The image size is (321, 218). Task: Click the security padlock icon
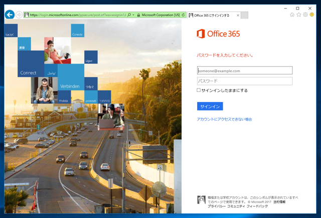tap(138, 15)
